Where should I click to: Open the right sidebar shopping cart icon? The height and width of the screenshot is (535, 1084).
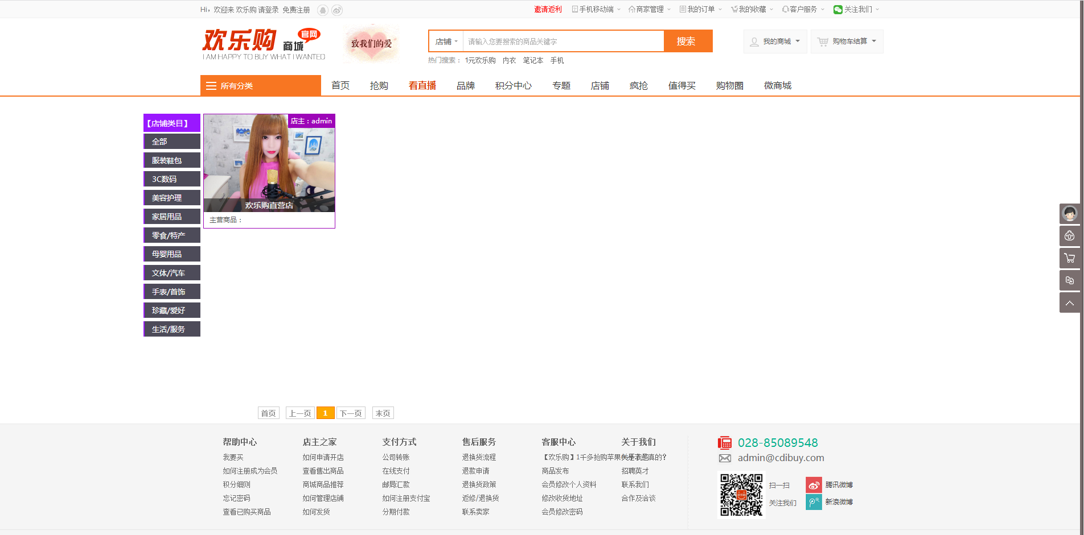pyautogui.click(x=1070, y=258)
